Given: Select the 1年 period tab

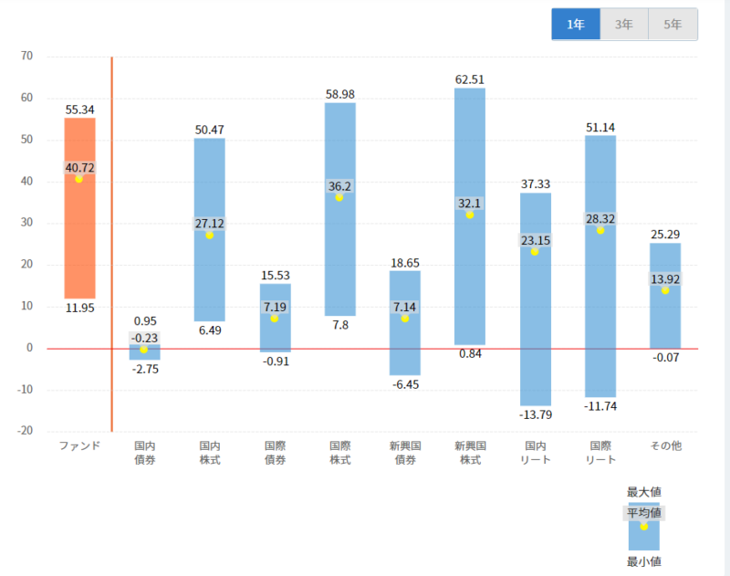Looking at the screenshot, I should coord(576,25).
